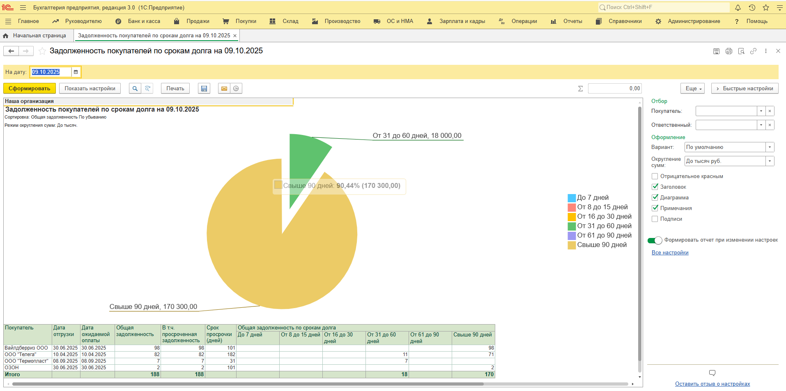Open notifications bell icon in the title bar
The width and height of the screenshot is (786, 391).
(x=738, y=7)
